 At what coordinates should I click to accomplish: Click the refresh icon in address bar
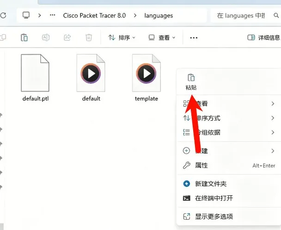(x=3, y=15)
